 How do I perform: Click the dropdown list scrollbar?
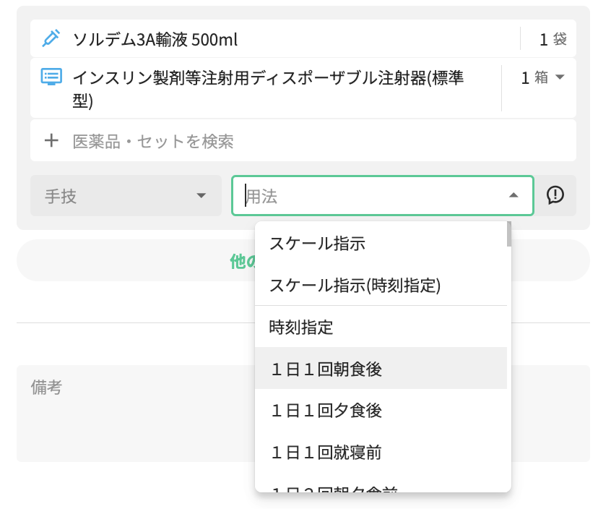pyautogui.click(x=509, y=234)
